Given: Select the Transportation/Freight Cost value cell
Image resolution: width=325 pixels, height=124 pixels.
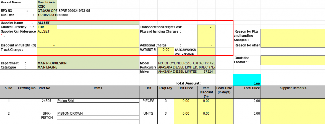Looking at the screenshot, I should pyautogui.click(x=206, y=27).
